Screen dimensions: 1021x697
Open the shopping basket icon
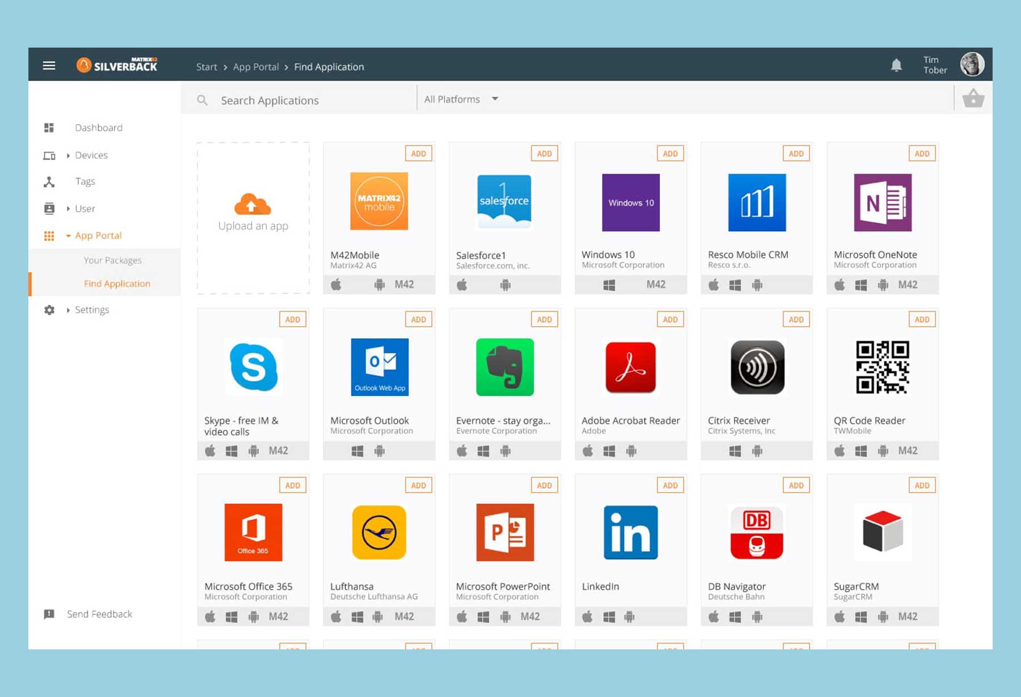[973, 99]
